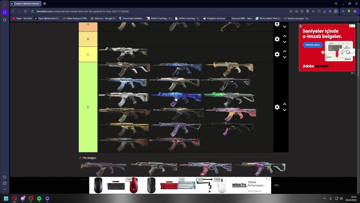Viewport: 360px width, 203px height.
Task: Open the browser profile icon
Action: 336,11
